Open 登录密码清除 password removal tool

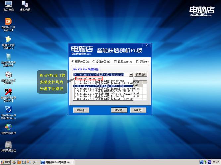(8, 92)
